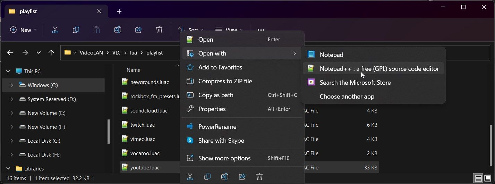Screen dimensions: 495x184
Task: Select Choose another app
Action: pos(373,97)
